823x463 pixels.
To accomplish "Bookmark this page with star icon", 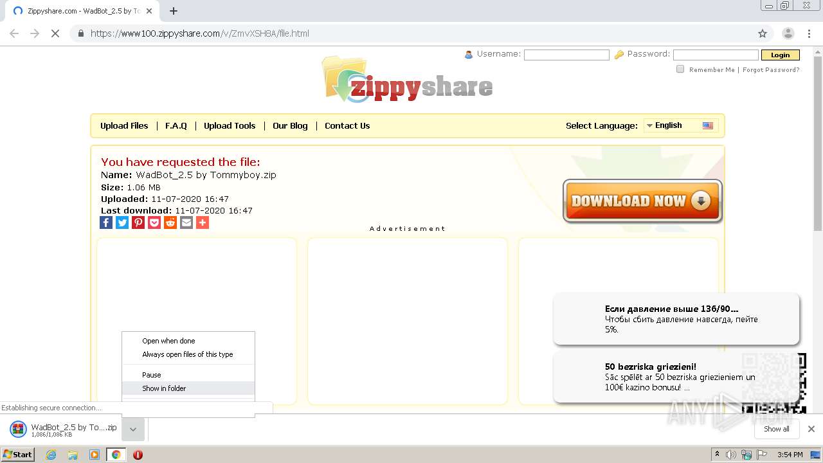I will pyautogui.click(x=763, y=33).
